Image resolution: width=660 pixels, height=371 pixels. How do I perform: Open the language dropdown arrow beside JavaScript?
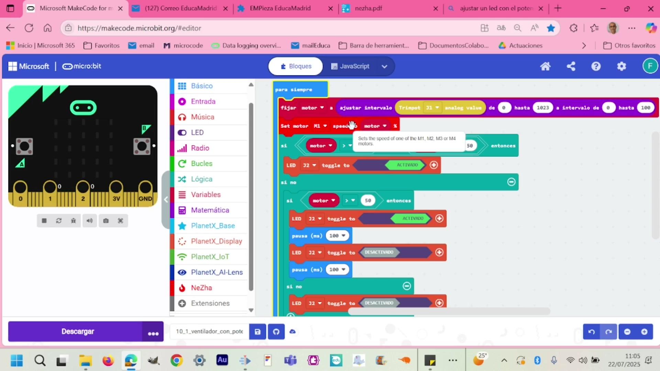pos(384,67)
